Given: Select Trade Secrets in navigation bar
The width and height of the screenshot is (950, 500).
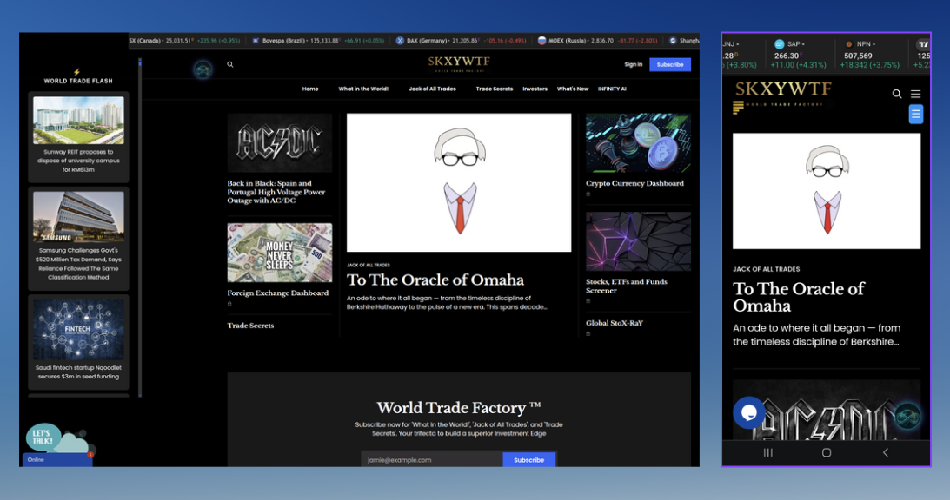Looking at the screenshot, I should [494, 89].
